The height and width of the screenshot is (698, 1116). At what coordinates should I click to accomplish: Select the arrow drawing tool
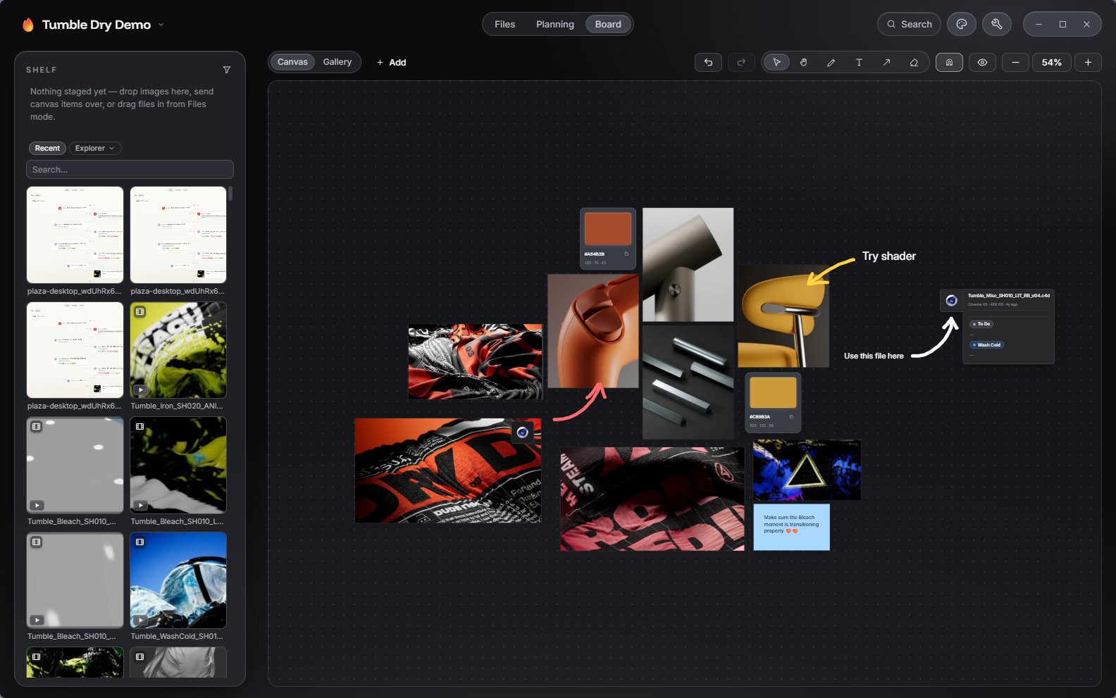point(886,62)
